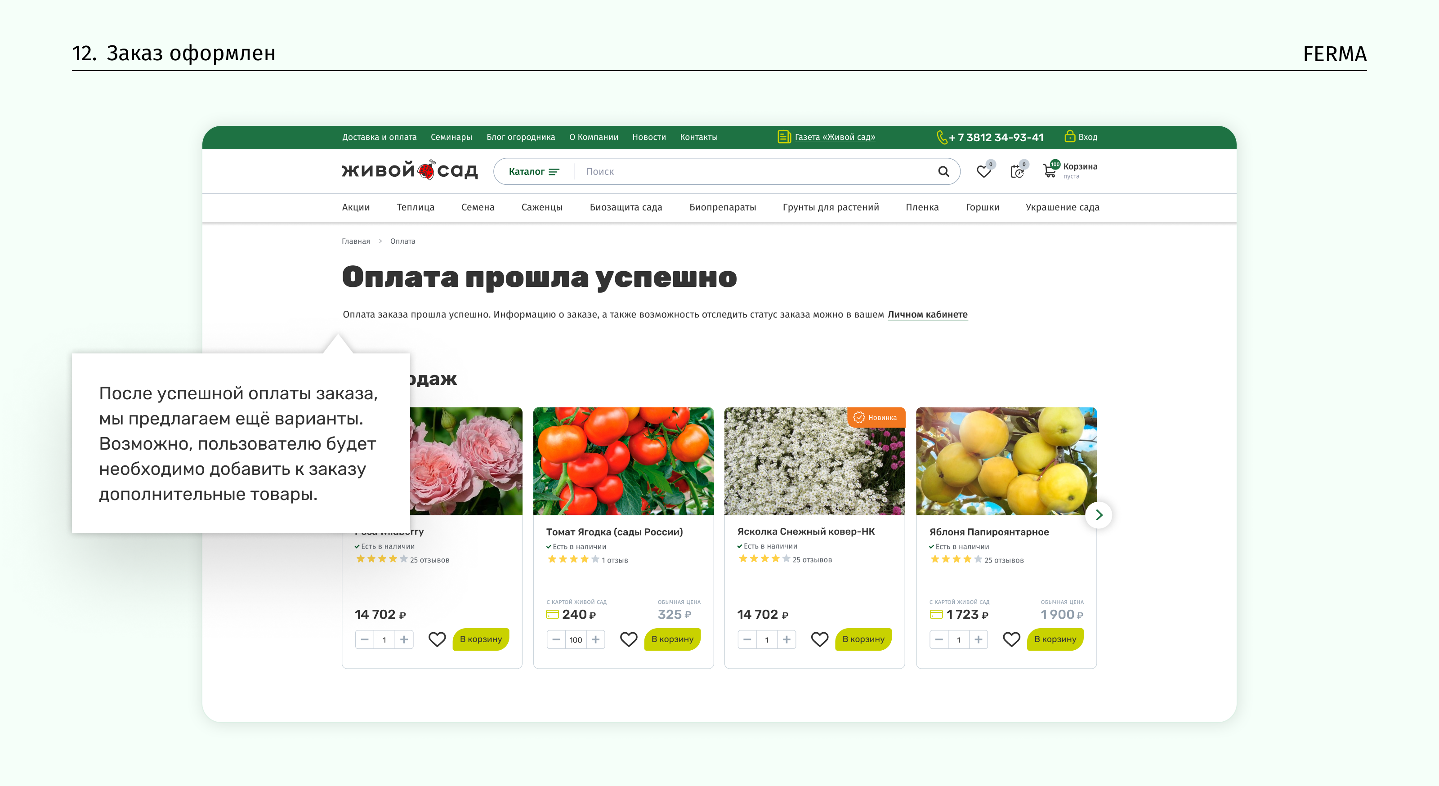This screenshot has height=786, width=1439.
Task: Open Биопрепараты category menu item
Action: [722, 207]
